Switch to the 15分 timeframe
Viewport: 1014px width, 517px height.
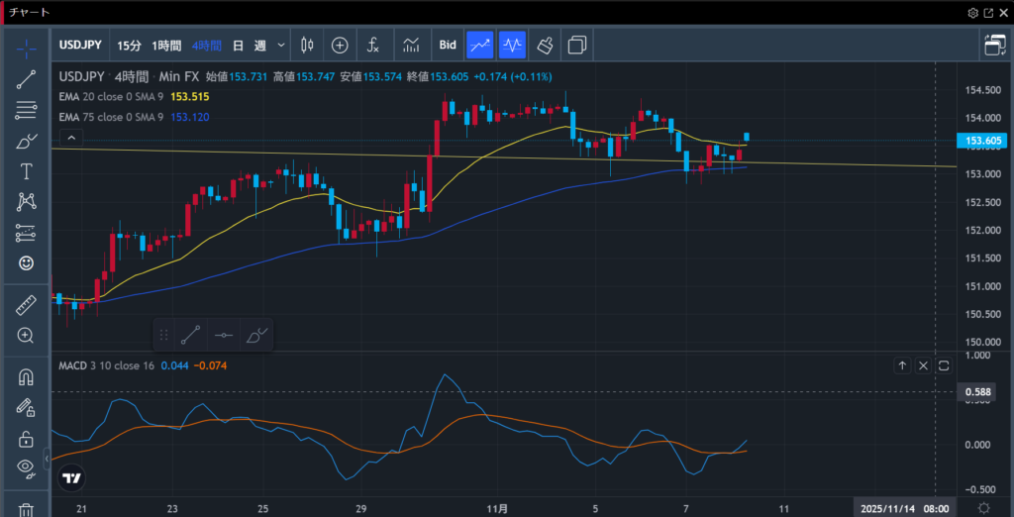coord(129,46)
